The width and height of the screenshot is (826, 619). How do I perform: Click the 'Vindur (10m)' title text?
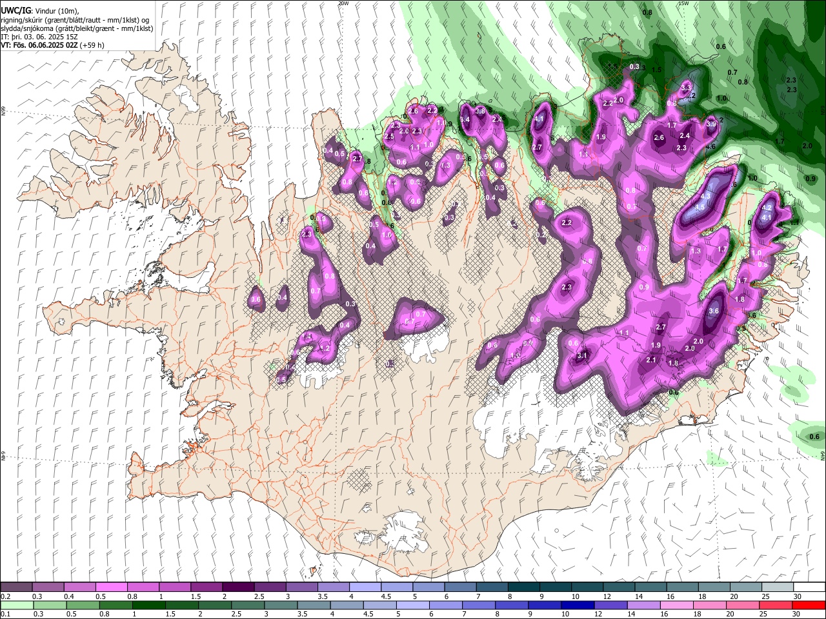point(56,10)
